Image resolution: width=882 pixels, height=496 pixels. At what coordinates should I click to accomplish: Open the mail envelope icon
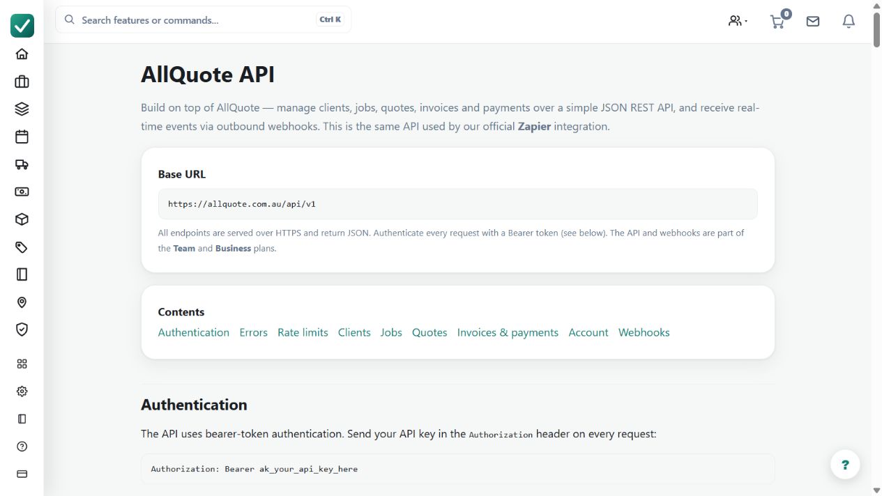click(813, 22)
